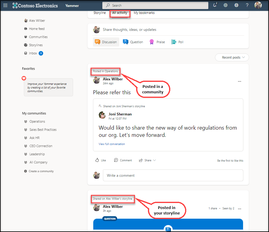Image resolution: width=269 pixels, height=232 pixels.
Task: Click View full conversation link
Action: tap(112, 144)
